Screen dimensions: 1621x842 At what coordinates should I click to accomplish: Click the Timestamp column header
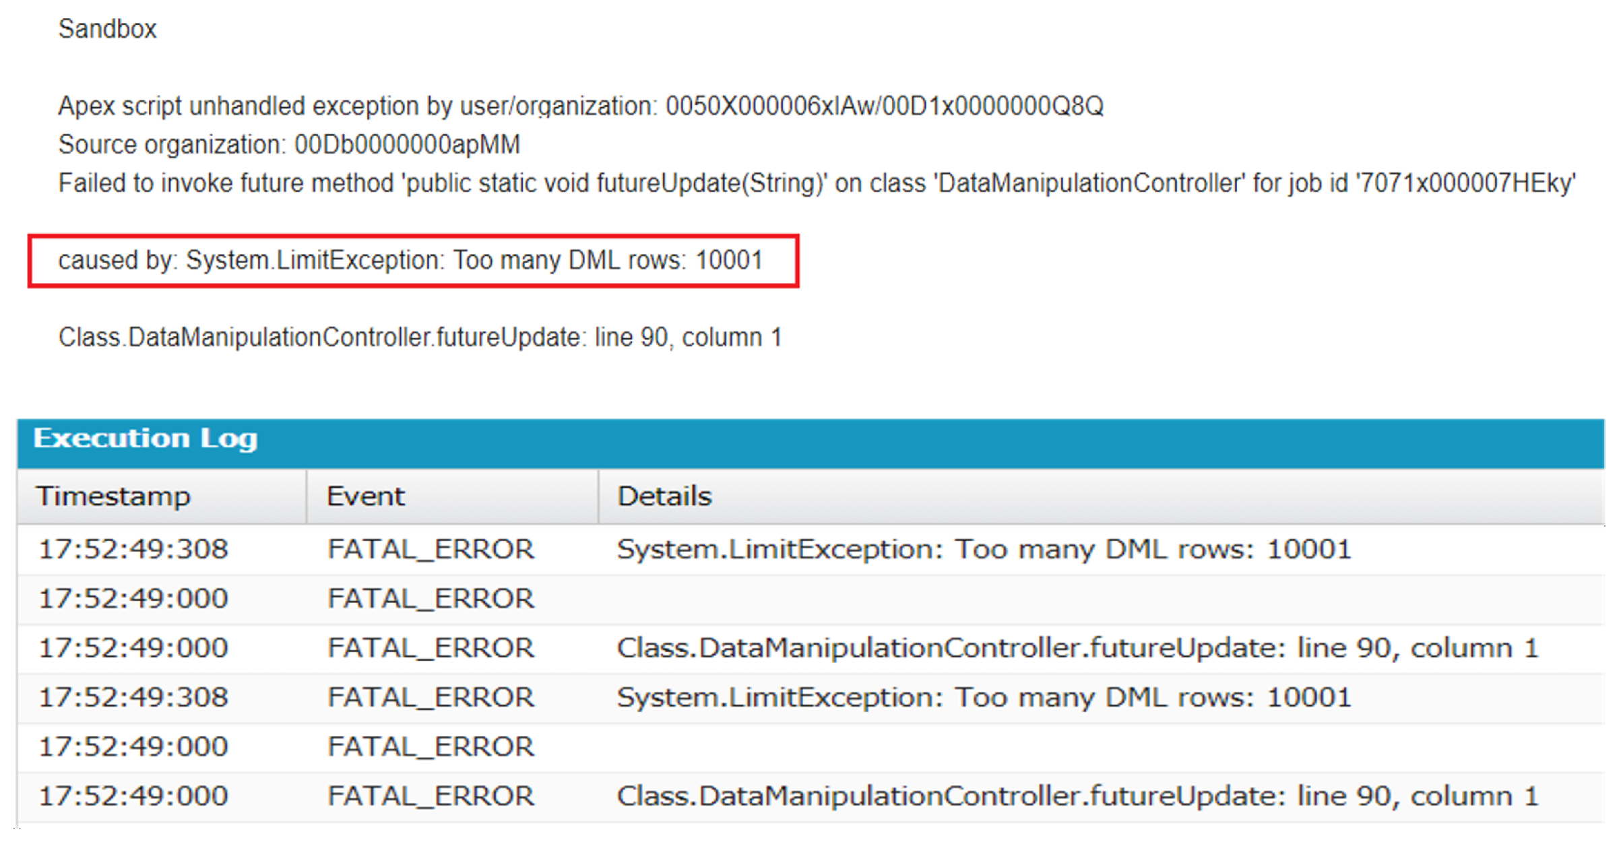pyautogui.click(x=113, y=496)
